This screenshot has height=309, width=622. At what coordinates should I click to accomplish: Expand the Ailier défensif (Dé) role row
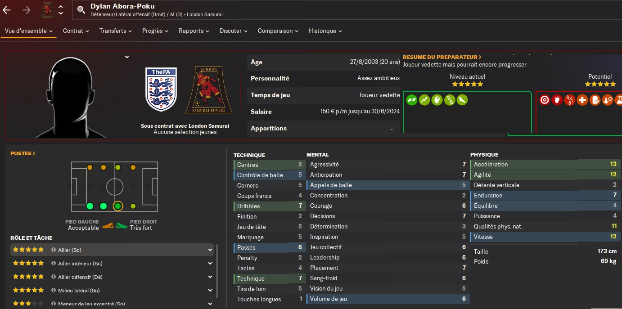112,277
